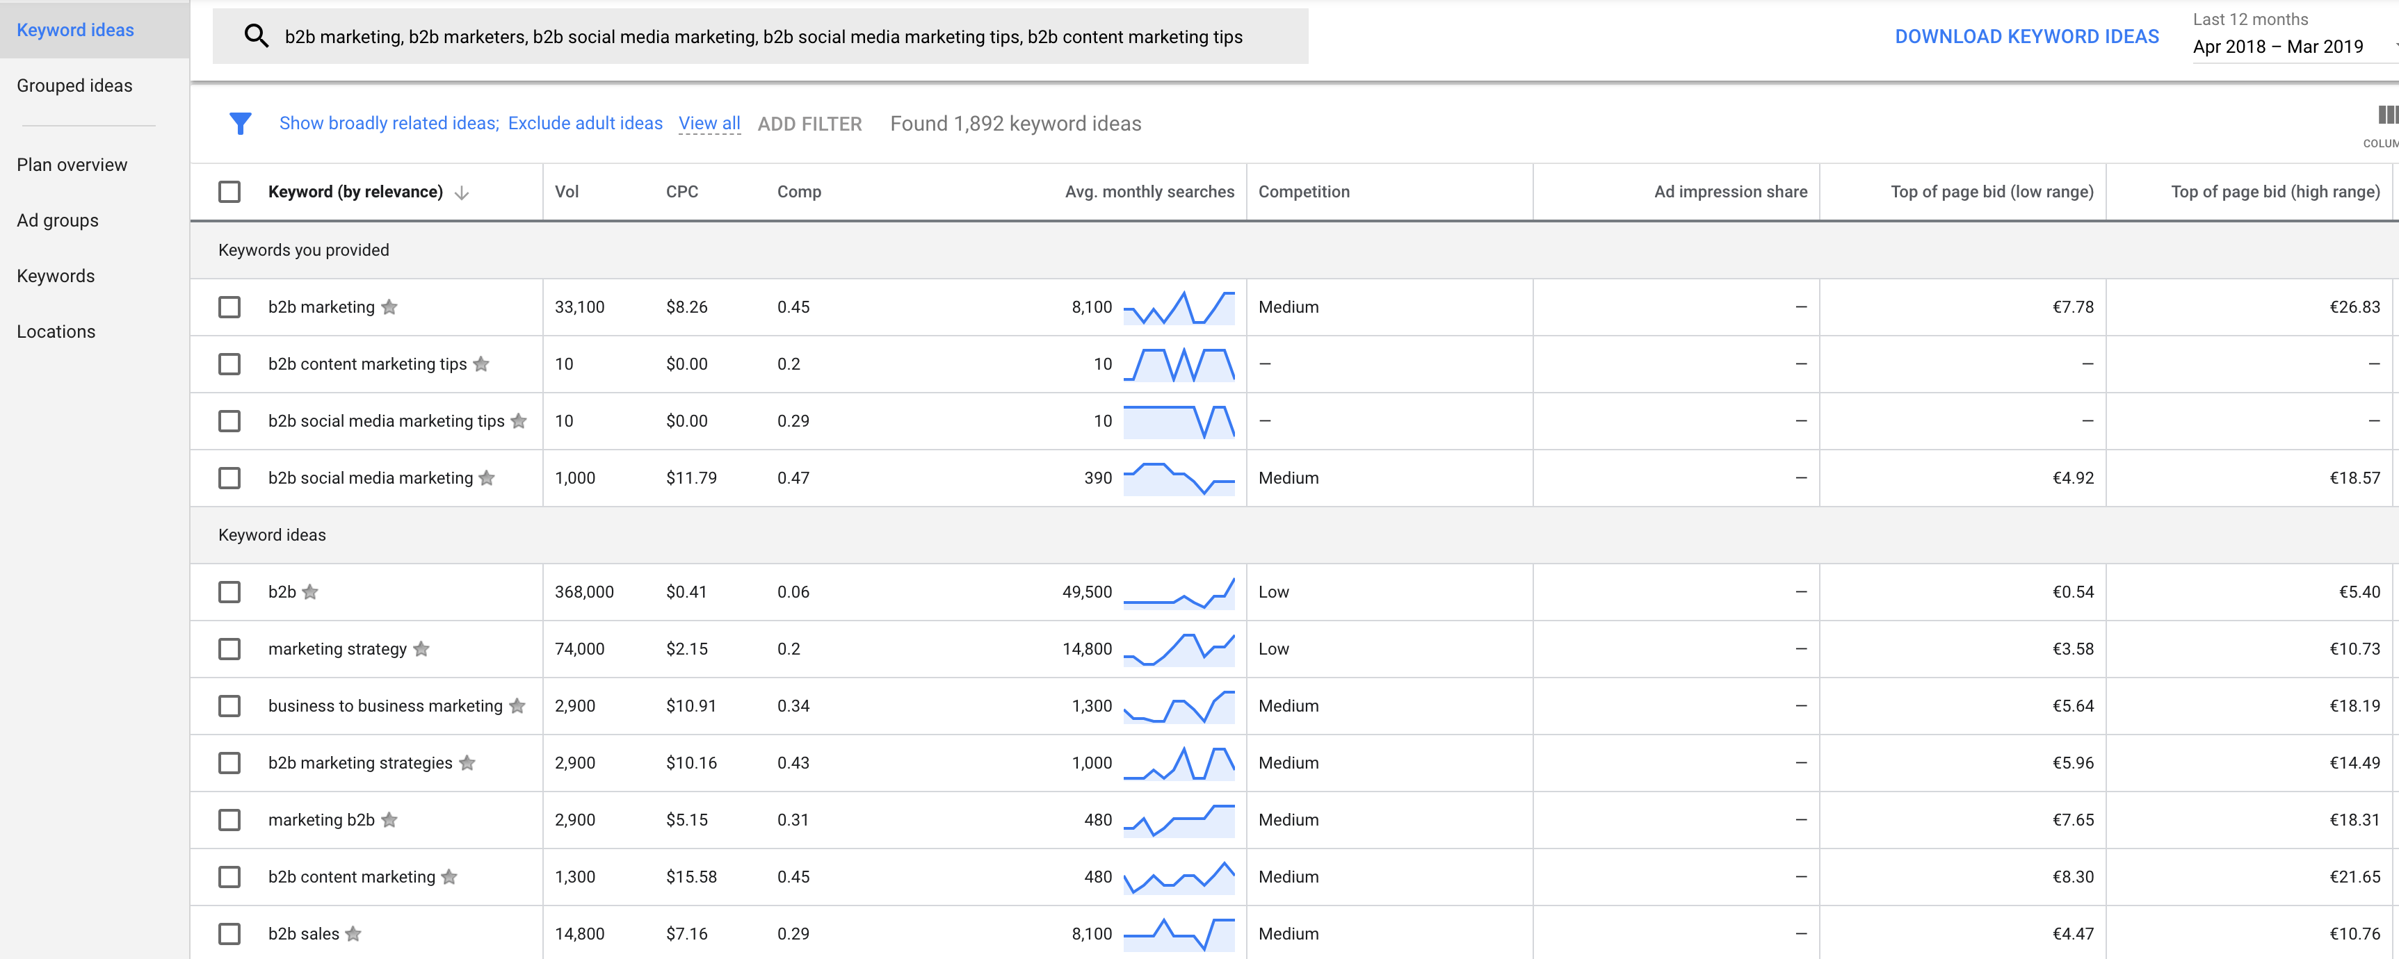The height and width of the screenshot is (959, 2399).
Task: Star the b2b sales keyword
Action: 353,934
